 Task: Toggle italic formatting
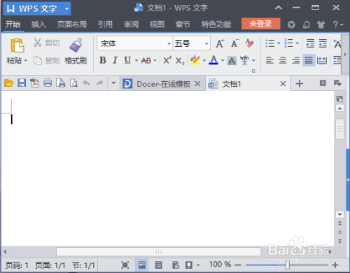115,60
